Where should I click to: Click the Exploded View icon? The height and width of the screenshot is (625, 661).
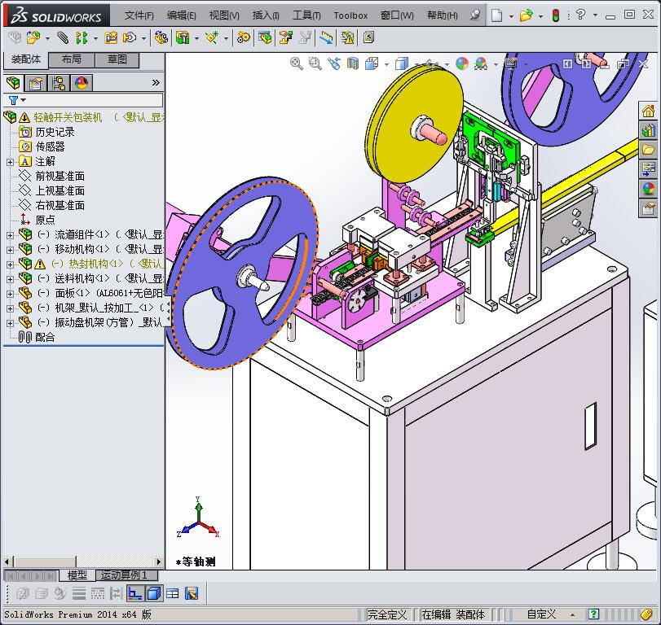click(286, 38)
